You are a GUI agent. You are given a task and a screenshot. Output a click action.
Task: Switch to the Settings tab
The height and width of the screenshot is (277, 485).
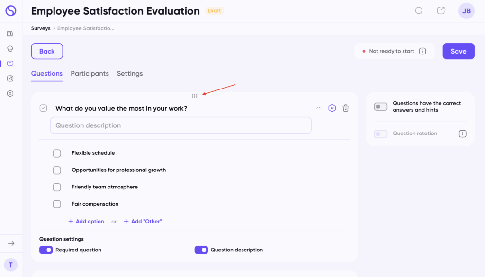[130, 74]
